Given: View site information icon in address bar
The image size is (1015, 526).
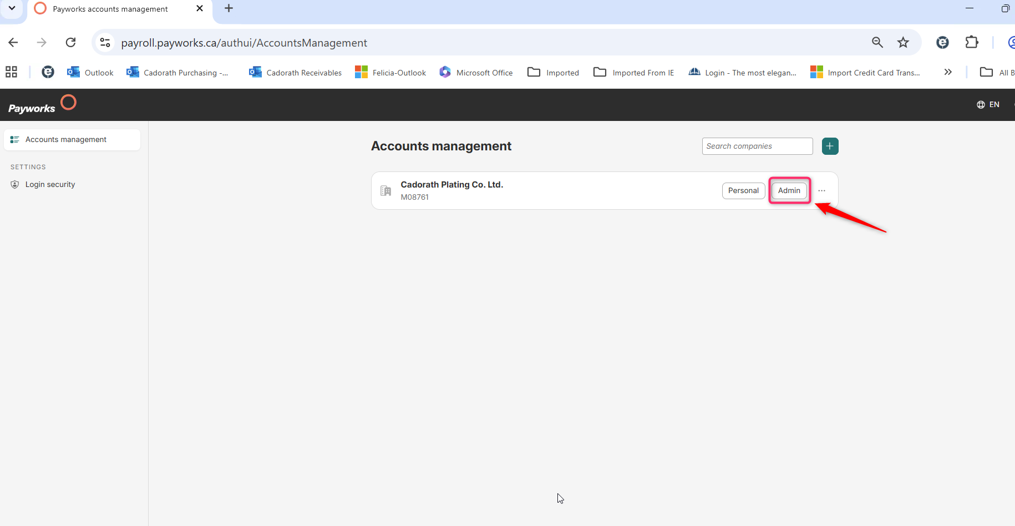Looking at the screenshot, I should 105,43.
